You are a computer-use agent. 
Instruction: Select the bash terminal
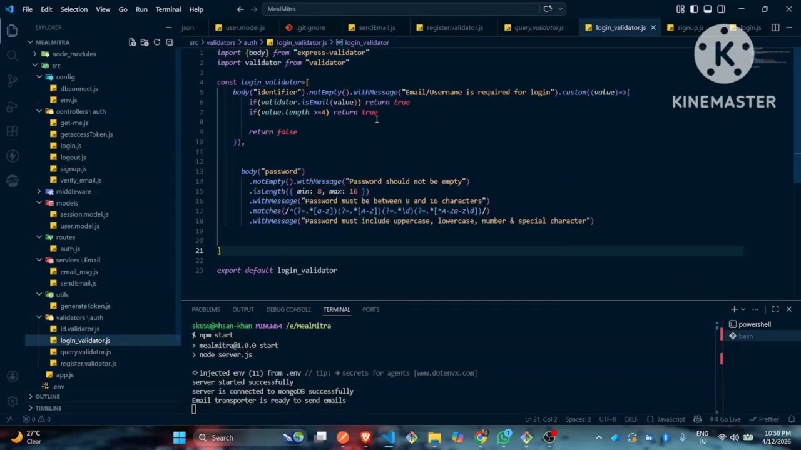click(745, 336)
